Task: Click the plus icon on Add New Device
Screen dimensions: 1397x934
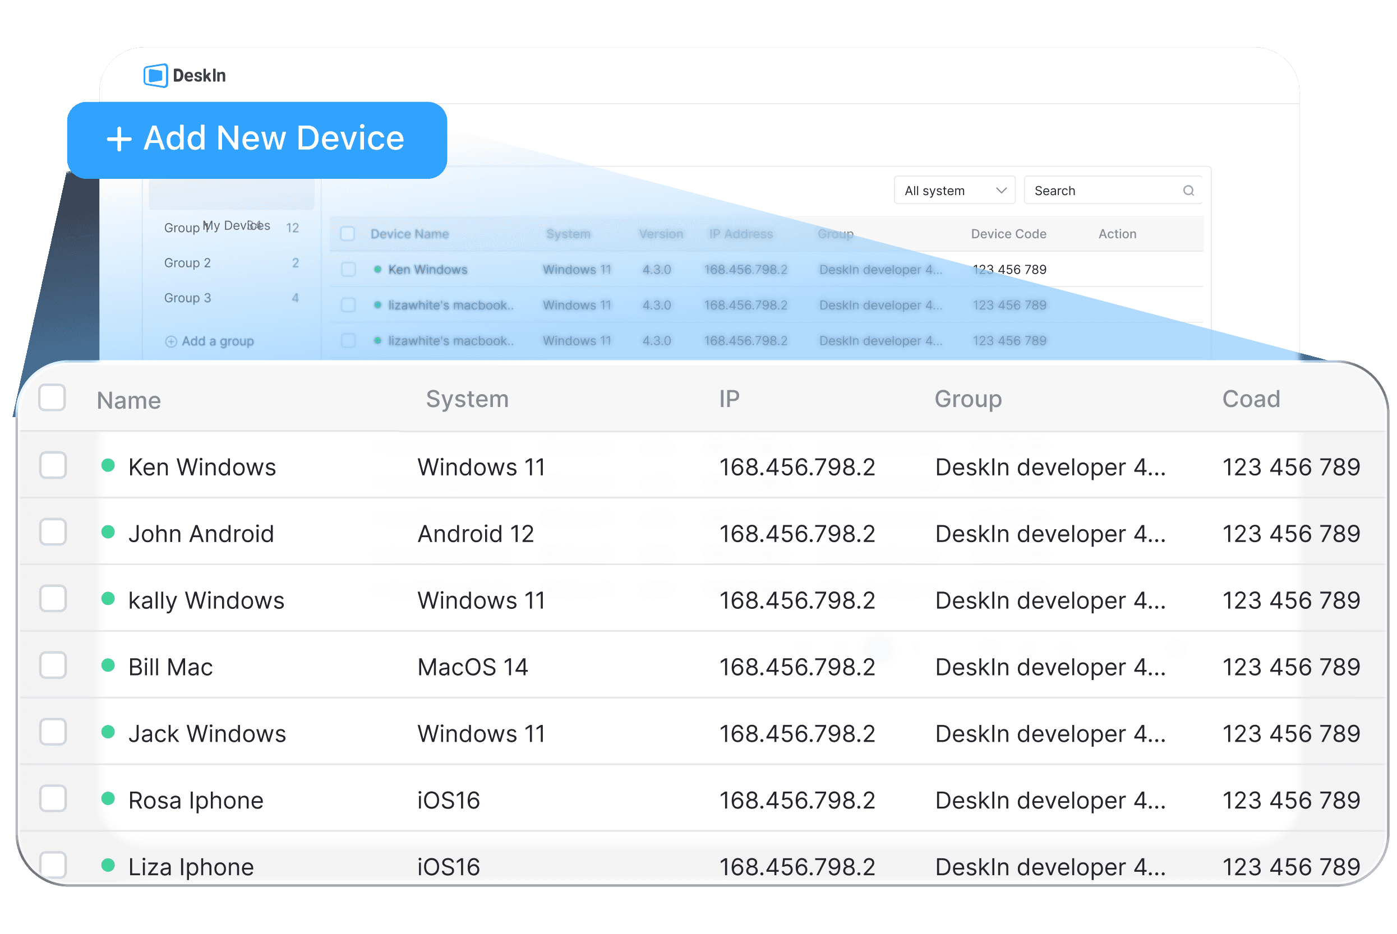Action: pos(121,139)
